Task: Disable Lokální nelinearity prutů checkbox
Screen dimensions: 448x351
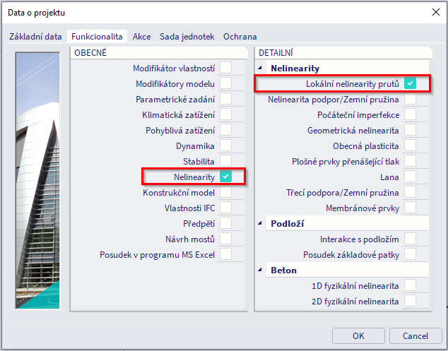Action: [410, 84]
